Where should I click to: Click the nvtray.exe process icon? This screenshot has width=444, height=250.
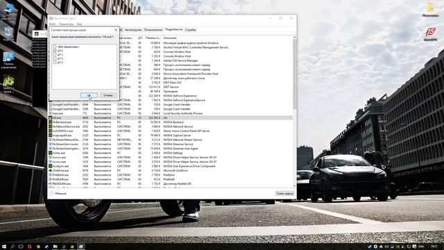[51, 153]
